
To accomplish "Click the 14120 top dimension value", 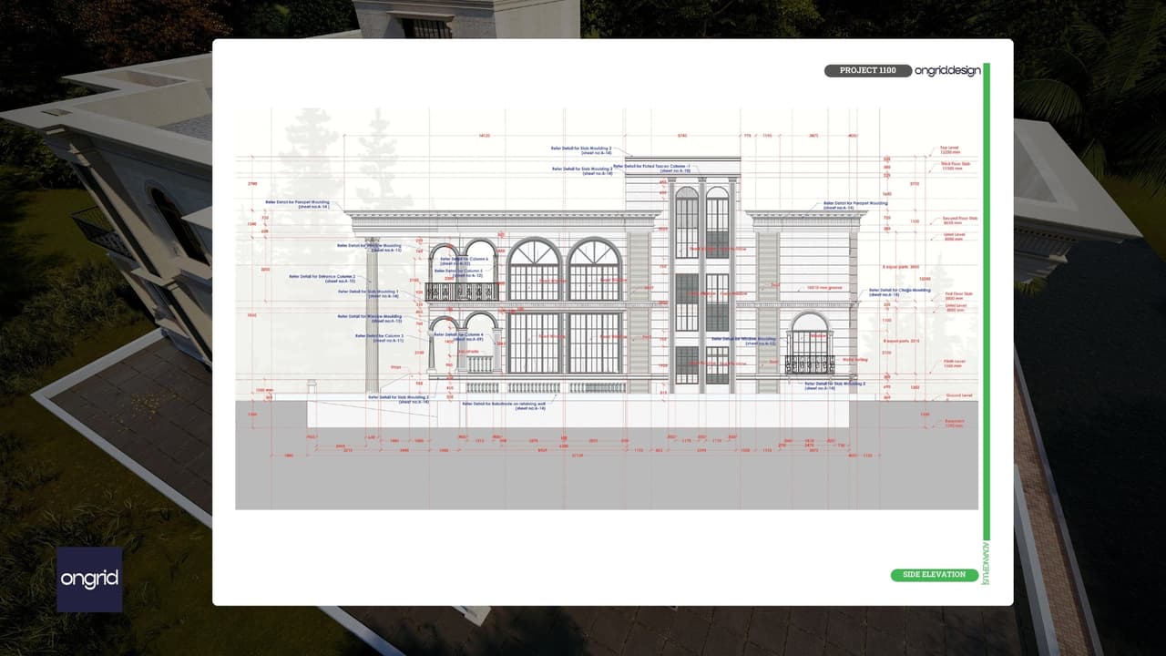I will pos(485,136).
